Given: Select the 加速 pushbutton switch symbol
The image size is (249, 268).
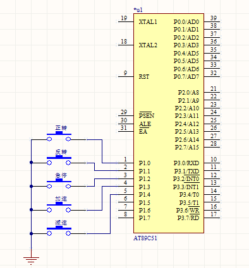Looking at the screenshot, I should (x=59, y=207).
